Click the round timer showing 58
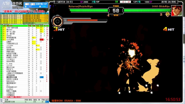The width and height of the screenshot is (185, 104). tap(116, 11)
